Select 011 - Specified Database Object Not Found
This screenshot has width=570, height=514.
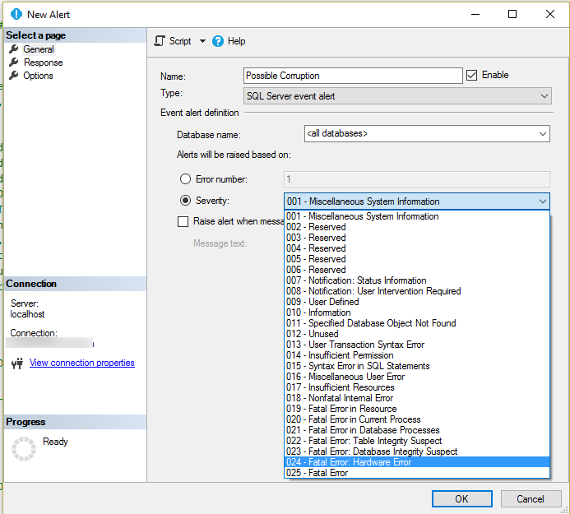coord(416,323)
